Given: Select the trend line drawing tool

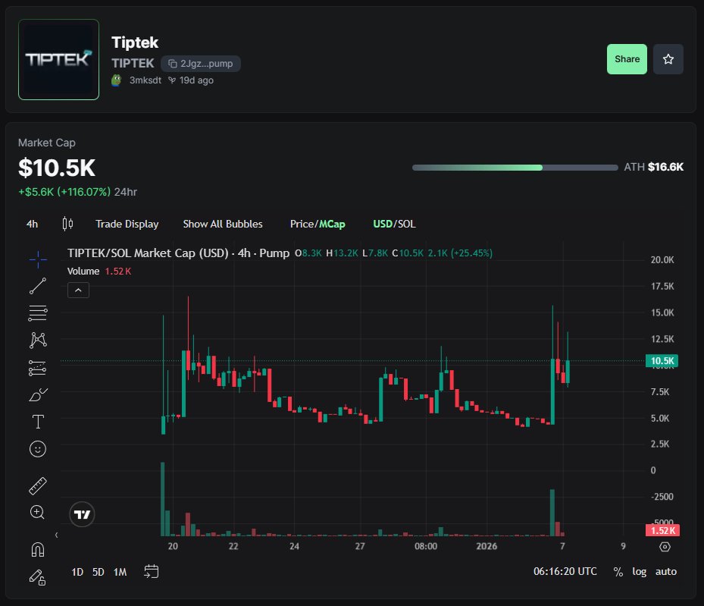Looking at the screenshot, I should tap(37, 285).
